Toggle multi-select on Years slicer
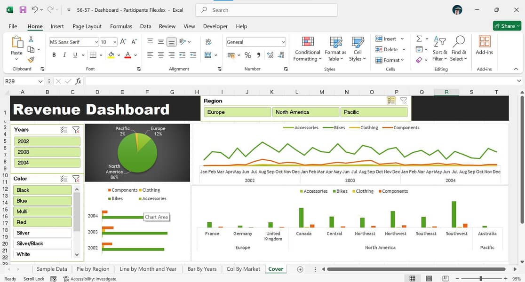This screenshot has height=282, width=525. coord(64,130)
